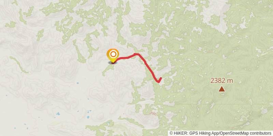
Task: Click the copyright symbol in the attribution
Action: pyautogui.click(x=171, y=133)
